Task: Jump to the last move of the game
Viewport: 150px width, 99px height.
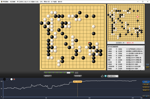Action: click(x=65, y=73)
